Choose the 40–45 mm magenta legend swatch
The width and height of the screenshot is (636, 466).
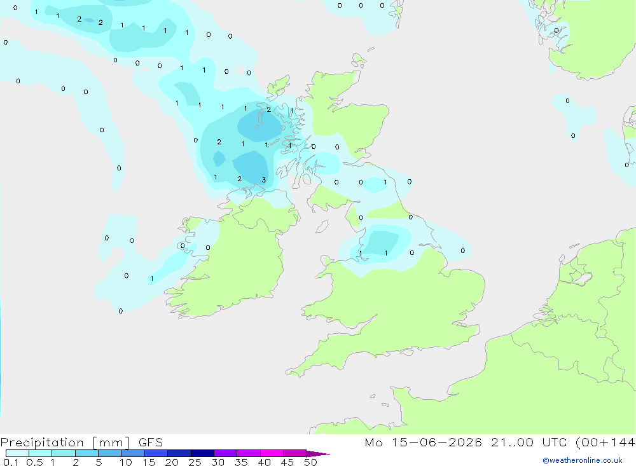272,453
